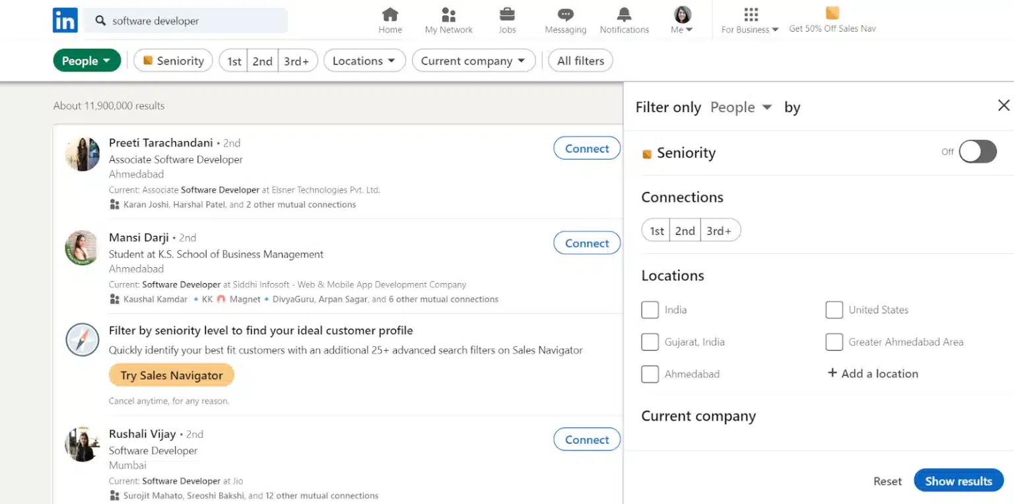The height and width of the screenshot is (504, 1014).
Task: Expand the Current company dropdown
Action: point(473,61)
